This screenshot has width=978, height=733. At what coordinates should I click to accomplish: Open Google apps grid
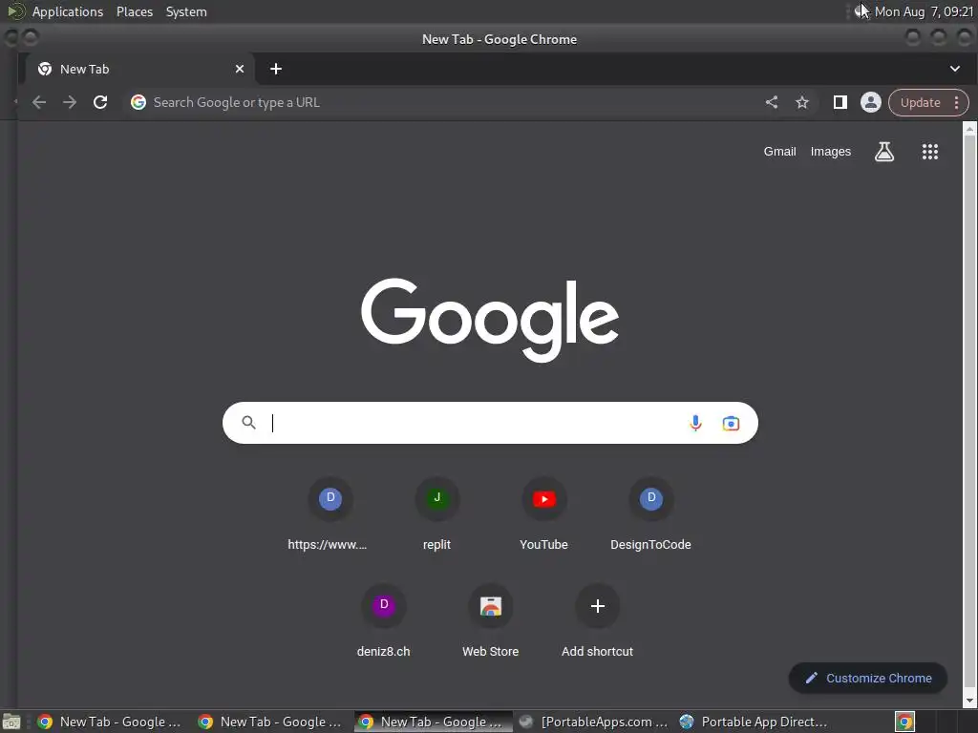pyautogui.click(x=930, y=152)
